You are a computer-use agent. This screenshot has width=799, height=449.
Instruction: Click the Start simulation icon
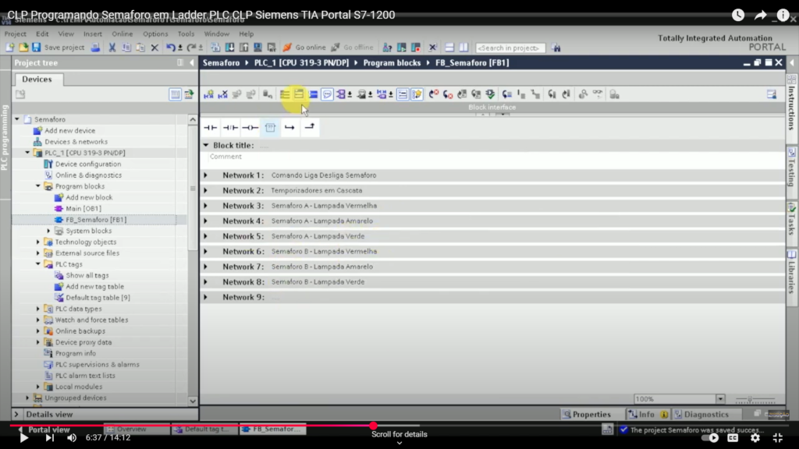coord(257,48)
